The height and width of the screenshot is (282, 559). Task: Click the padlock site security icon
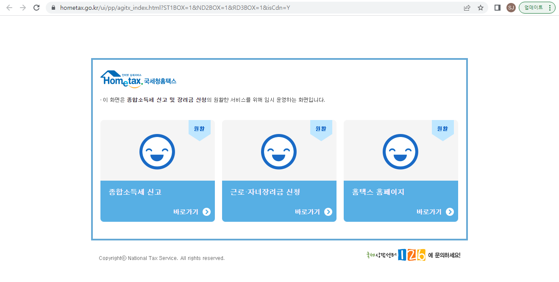click(x=53, y=8)
